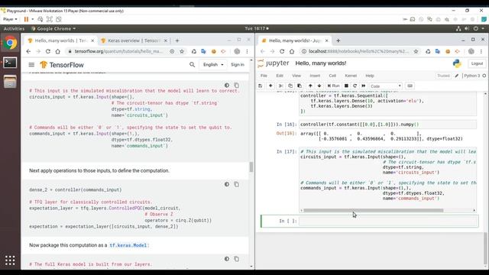The image size is (489, 275).
Task: Copy the full Keras model code block
Action: point(236,259)
